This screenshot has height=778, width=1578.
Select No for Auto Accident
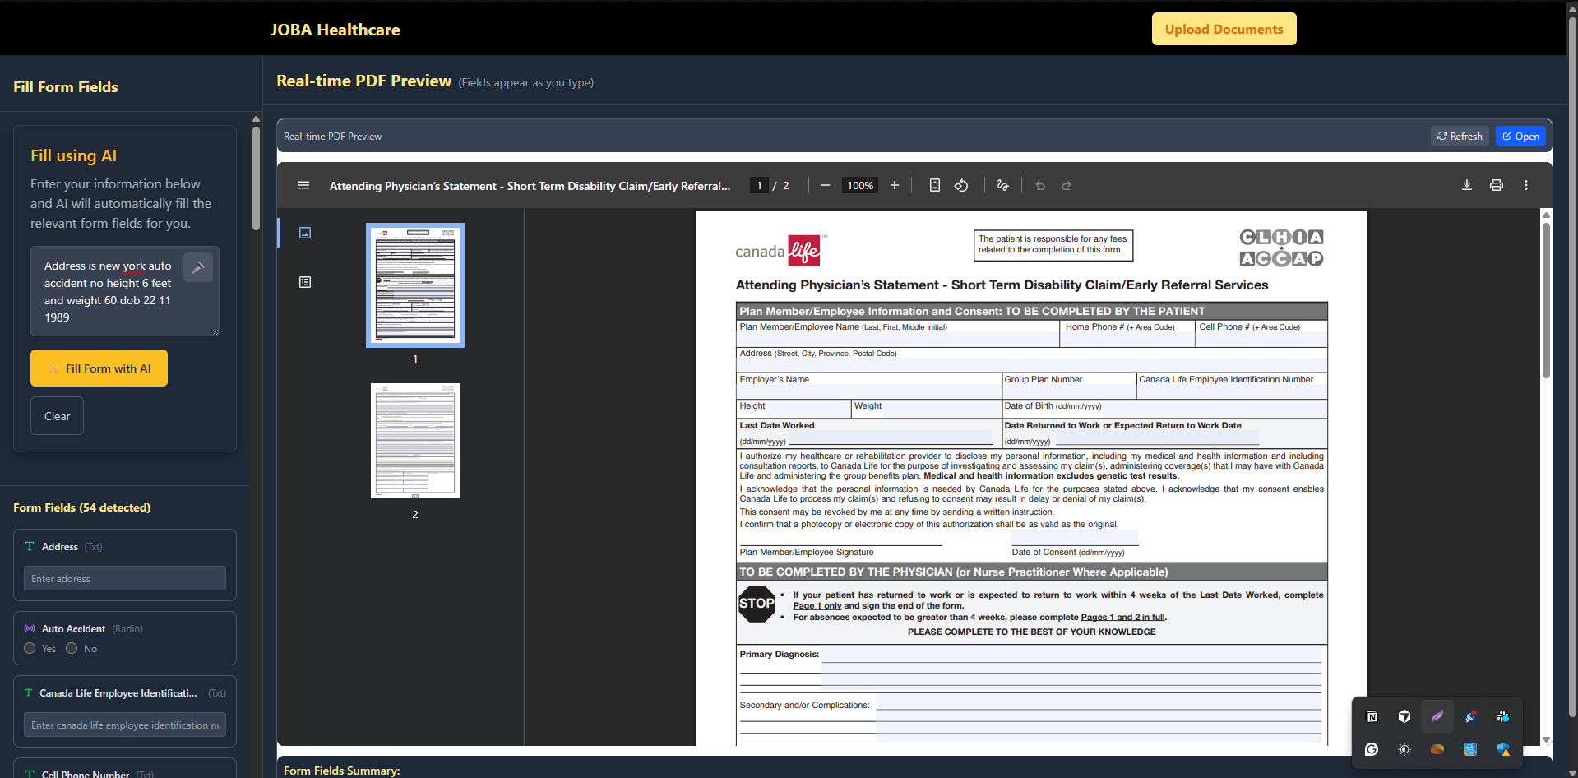coord(72,649)
